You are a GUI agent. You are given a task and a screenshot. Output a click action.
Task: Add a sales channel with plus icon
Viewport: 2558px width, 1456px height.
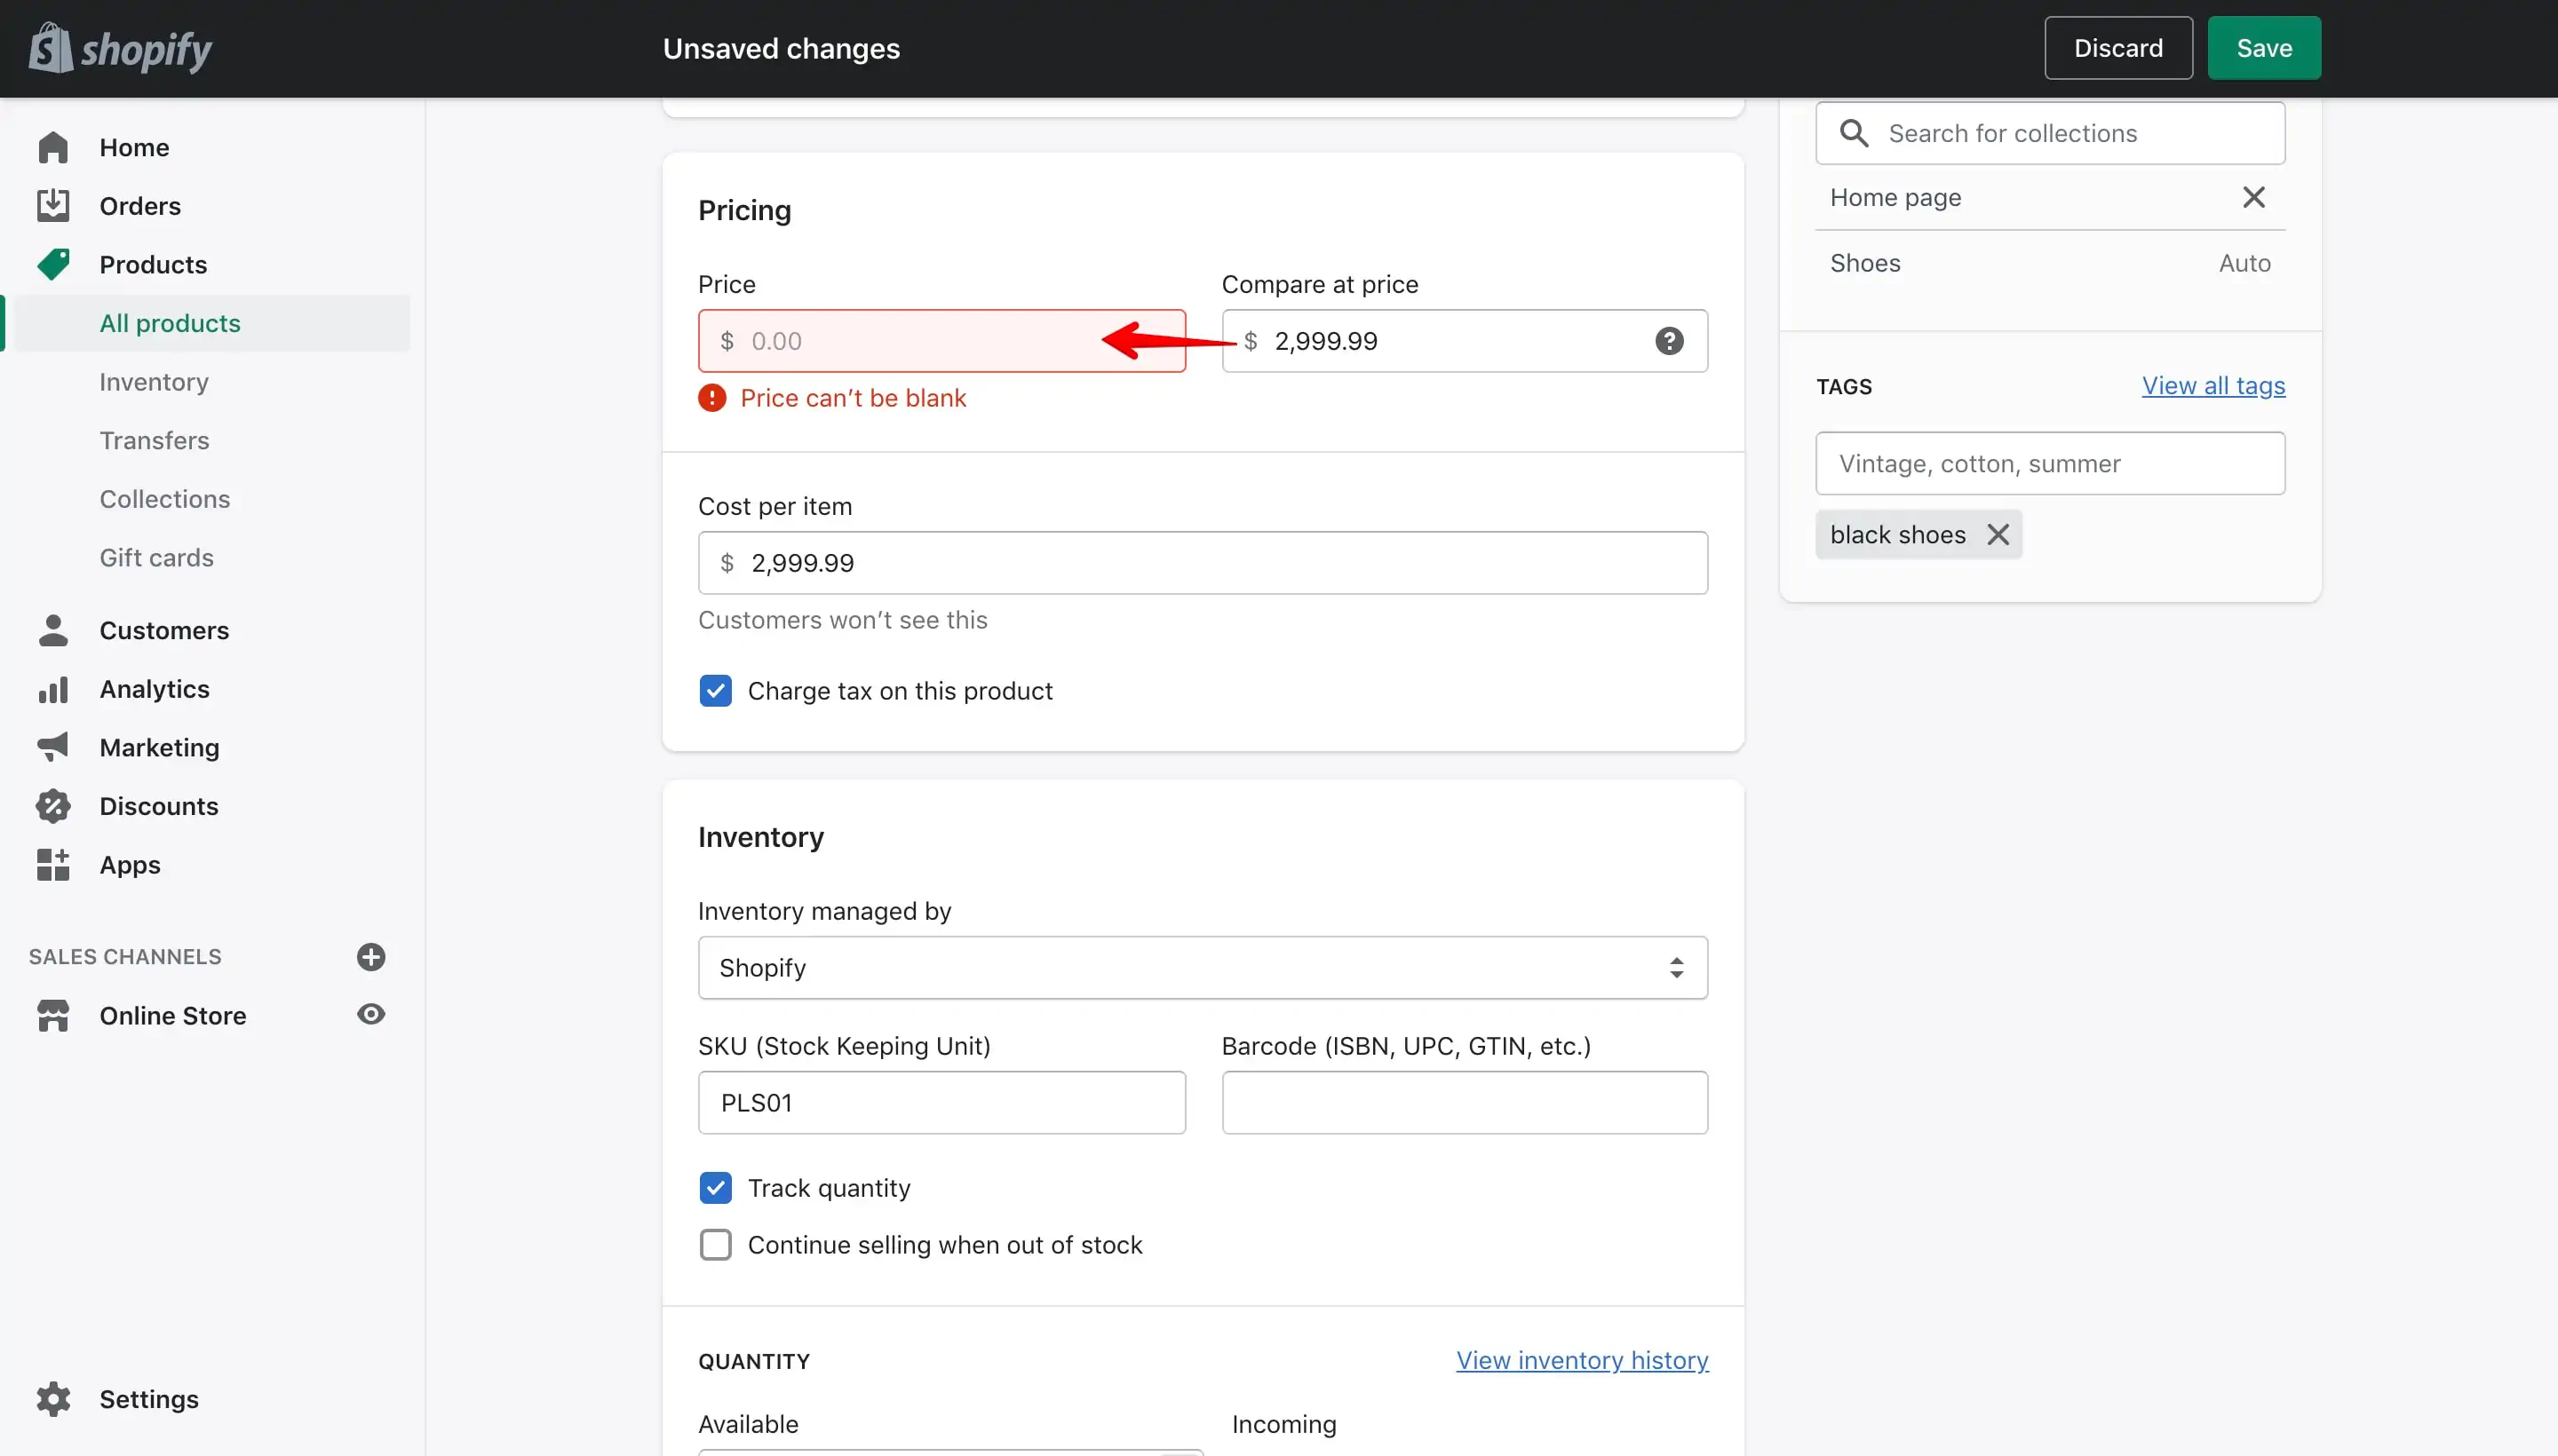coord(371,957)
